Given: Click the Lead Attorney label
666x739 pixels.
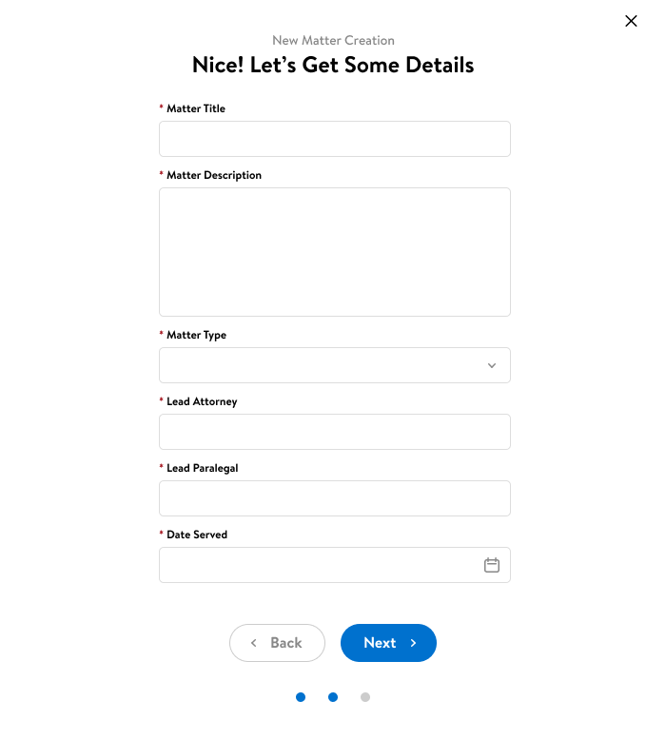Looking at the screenshot, I should [202, 401].
